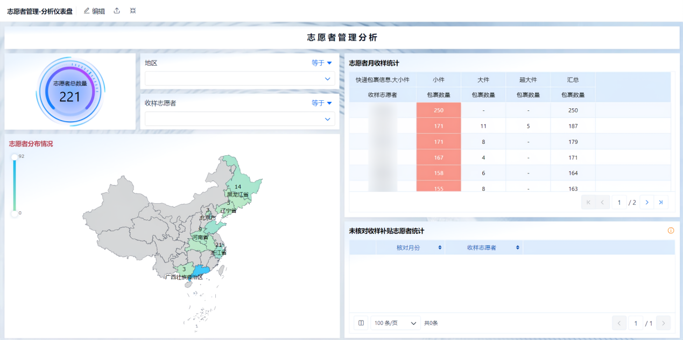Open the 100 条/页 page size dropdown
The image size is (683, 340).
pos(396,323)
